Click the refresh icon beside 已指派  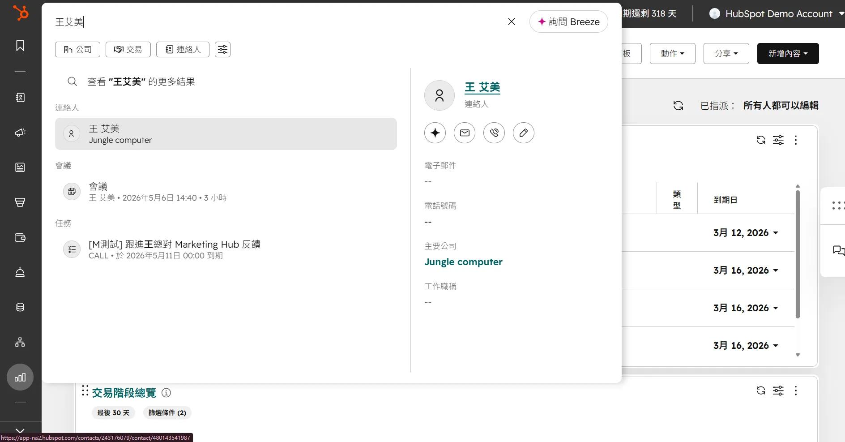[679, 106]
